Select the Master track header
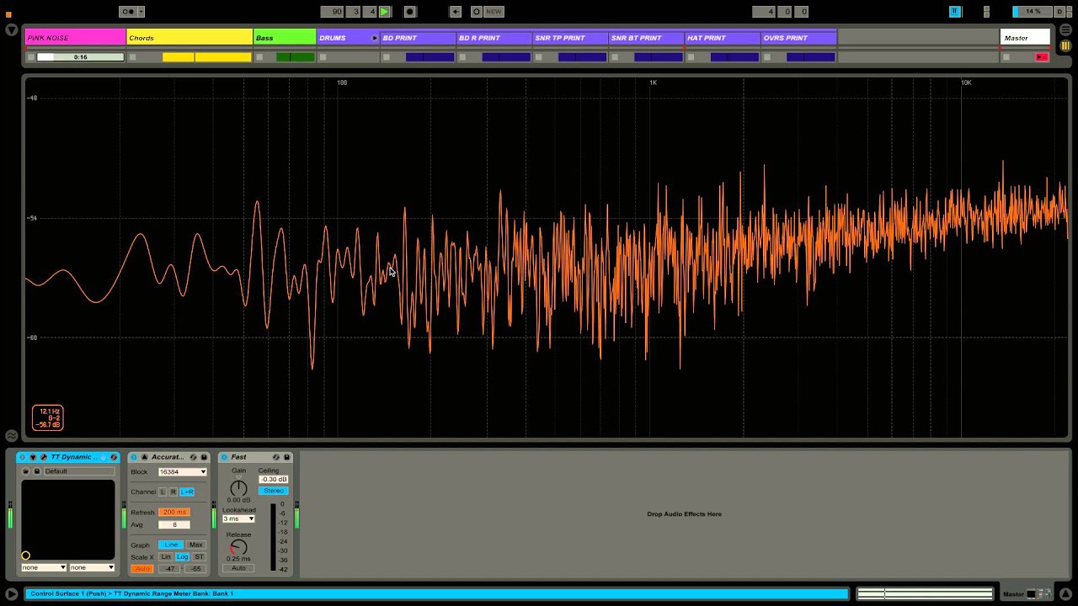 pyautogui.click(x=1025, y=37)
